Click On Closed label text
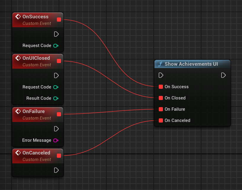This screenshot has width=242, height=190. (175, 98)
